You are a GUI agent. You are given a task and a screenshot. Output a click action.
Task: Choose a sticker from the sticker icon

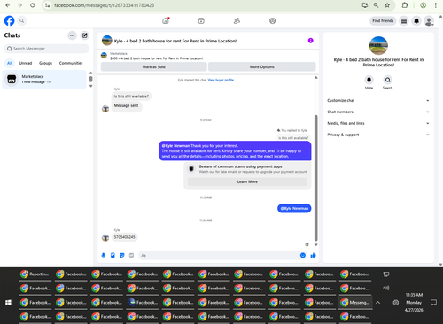[122, 255]
